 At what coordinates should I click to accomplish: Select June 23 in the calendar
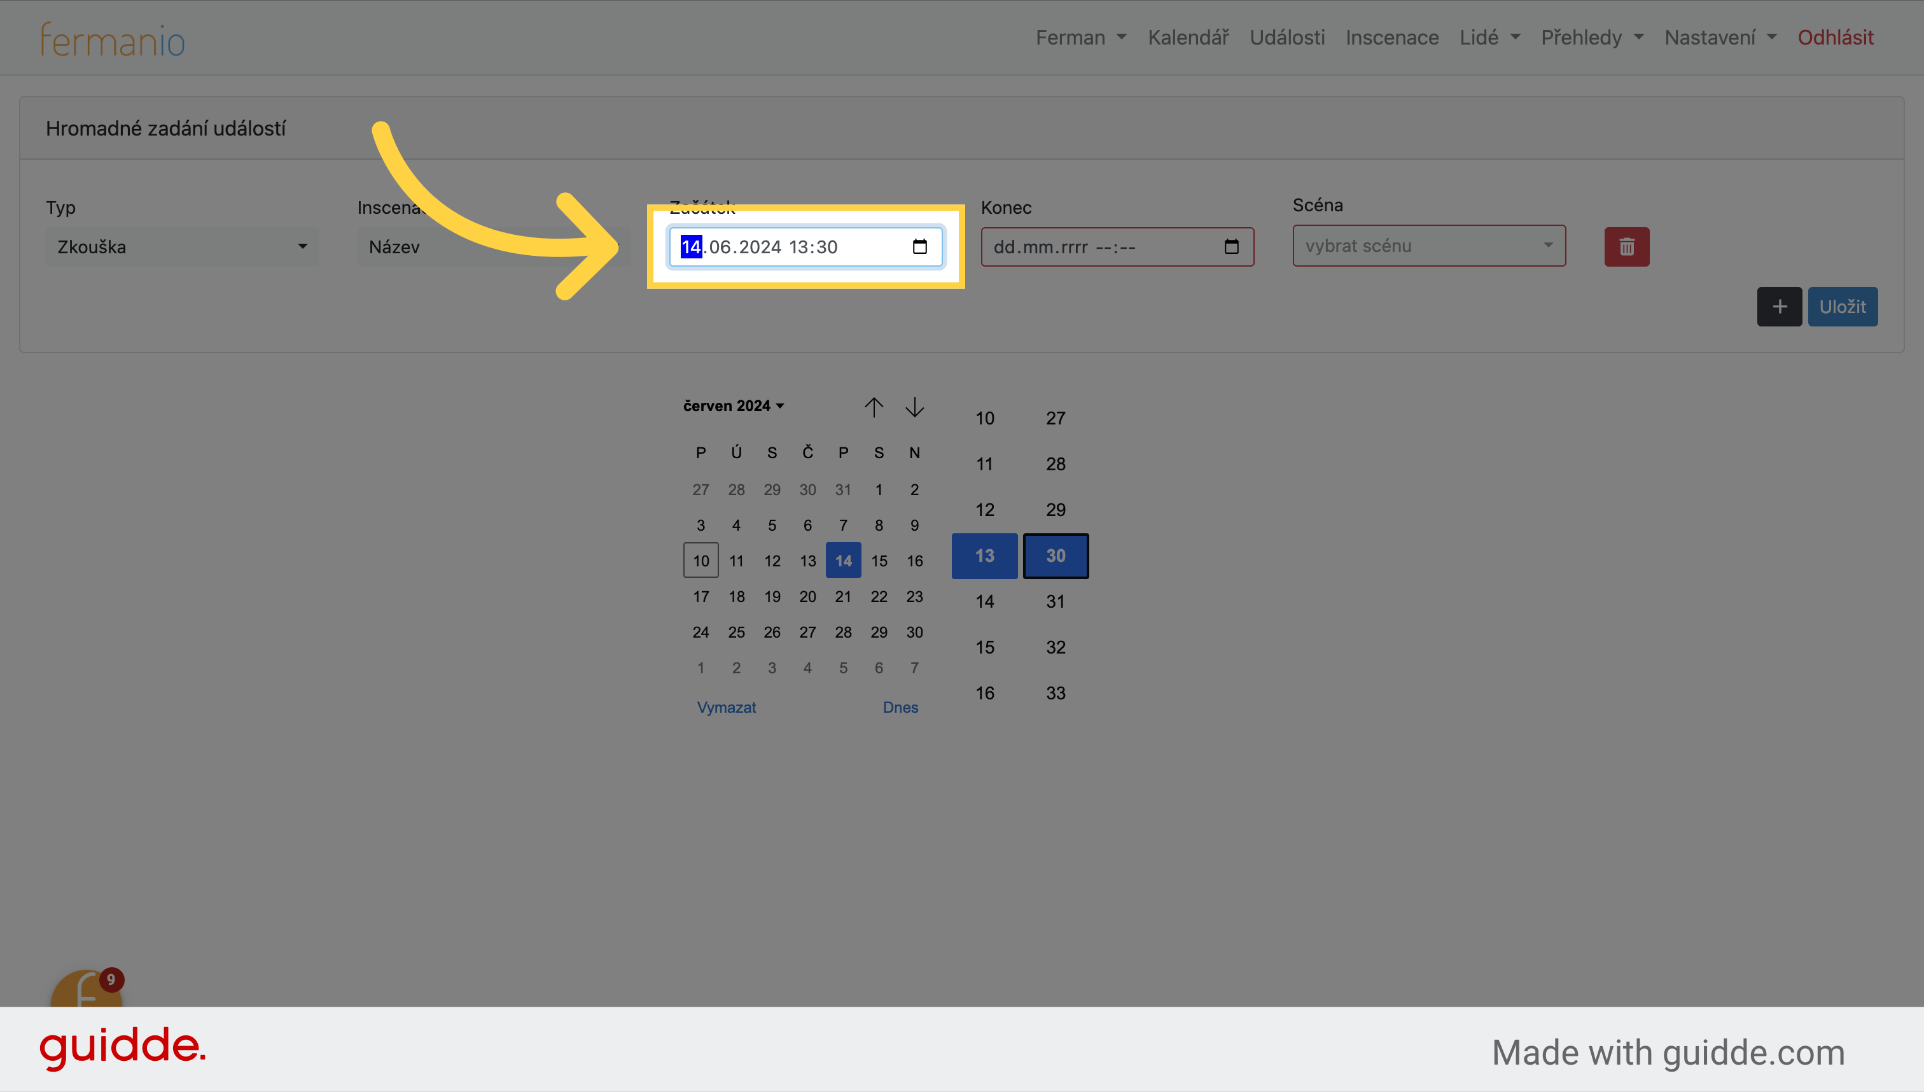914,596
